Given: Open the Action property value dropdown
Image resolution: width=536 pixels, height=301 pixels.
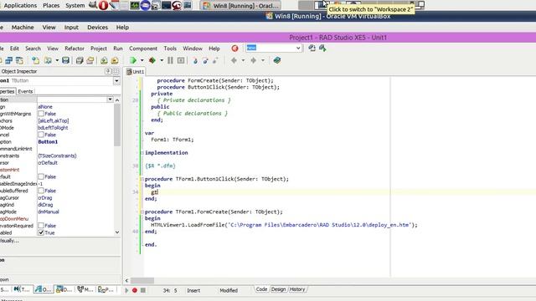Looking at the screenshot, I should pyautogui.click(x=110, y=99).
